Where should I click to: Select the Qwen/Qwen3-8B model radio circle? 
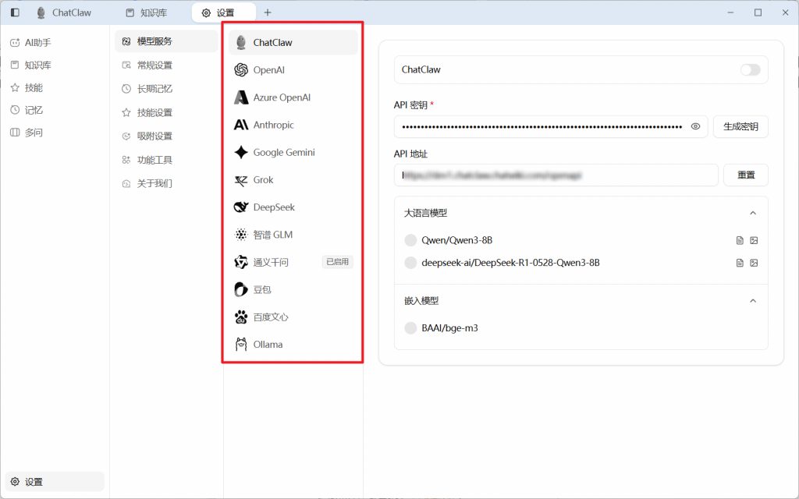point(410,241)
